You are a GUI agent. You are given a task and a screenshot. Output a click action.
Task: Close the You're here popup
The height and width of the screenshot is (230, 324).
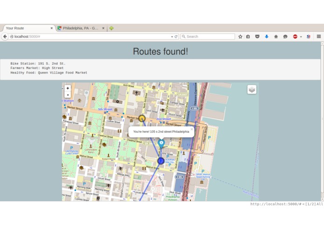[x=192, y=129]
